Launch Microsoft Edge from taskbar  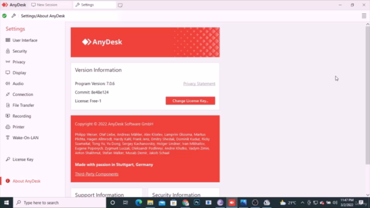[x=139, y=203]
